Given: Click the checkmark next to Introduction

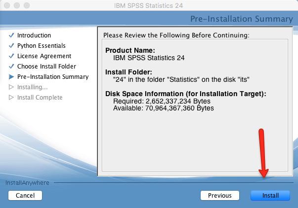Looking at the screenshot, I should 11,35.
